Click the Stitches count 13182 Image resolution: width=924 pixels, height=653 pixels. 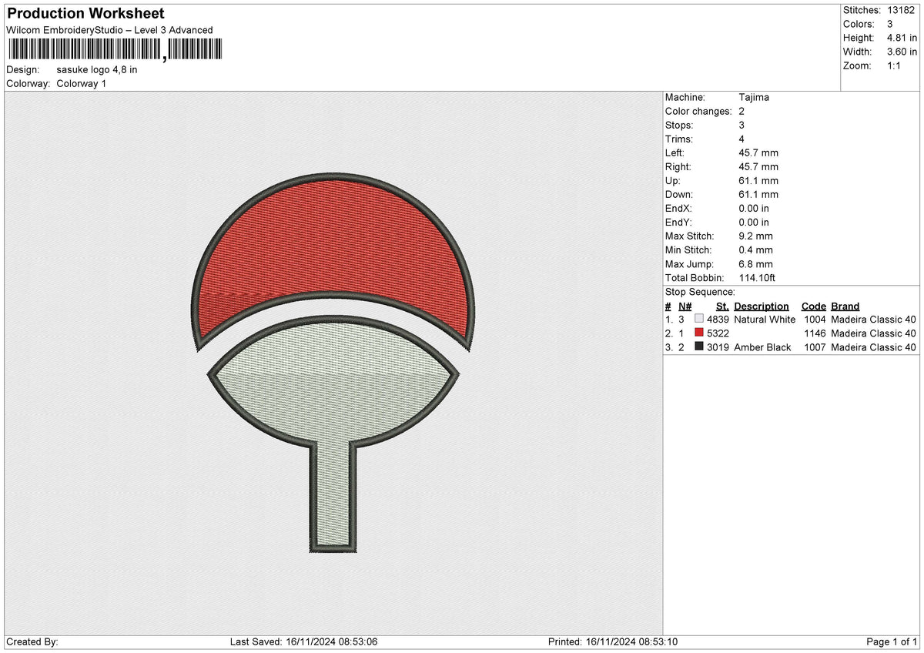(901, 10)
